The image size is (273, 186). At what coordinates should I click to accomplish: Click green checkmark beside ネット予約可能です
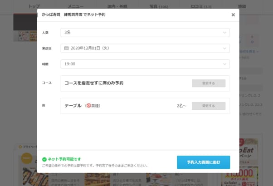tap(44, 159)
